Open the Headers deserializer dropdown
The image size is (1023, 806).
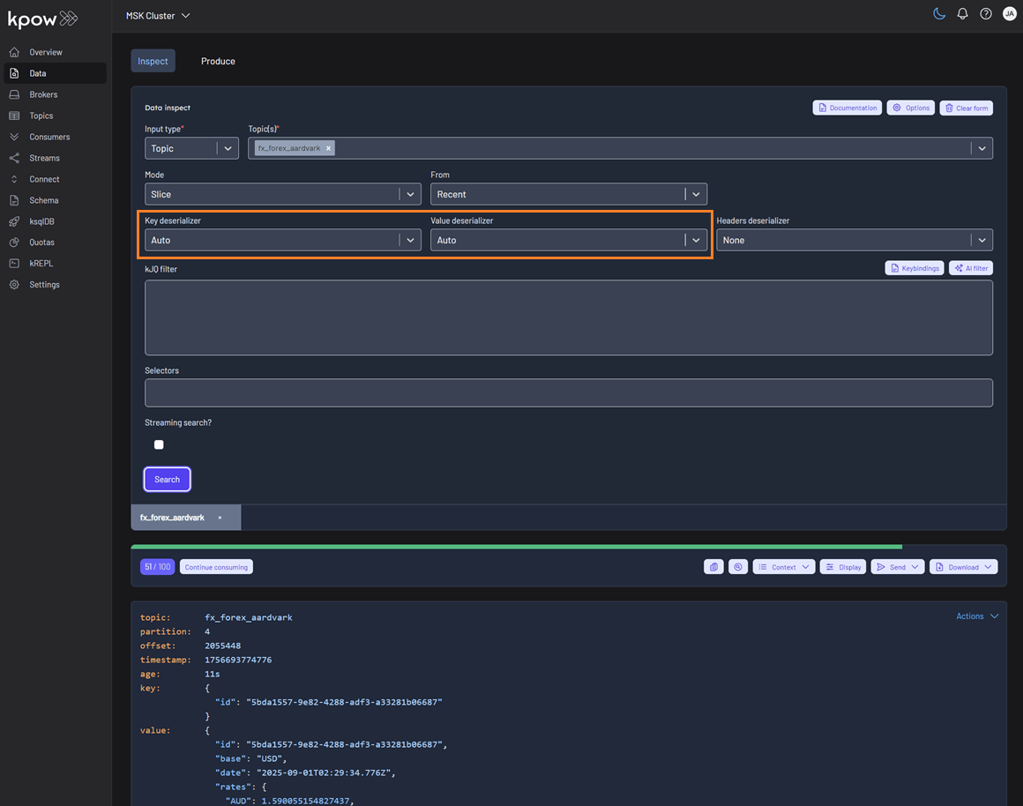click(855, 240)
